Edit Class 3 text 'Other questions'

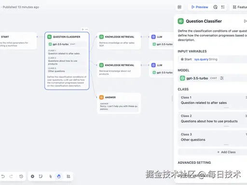[193, 140]
